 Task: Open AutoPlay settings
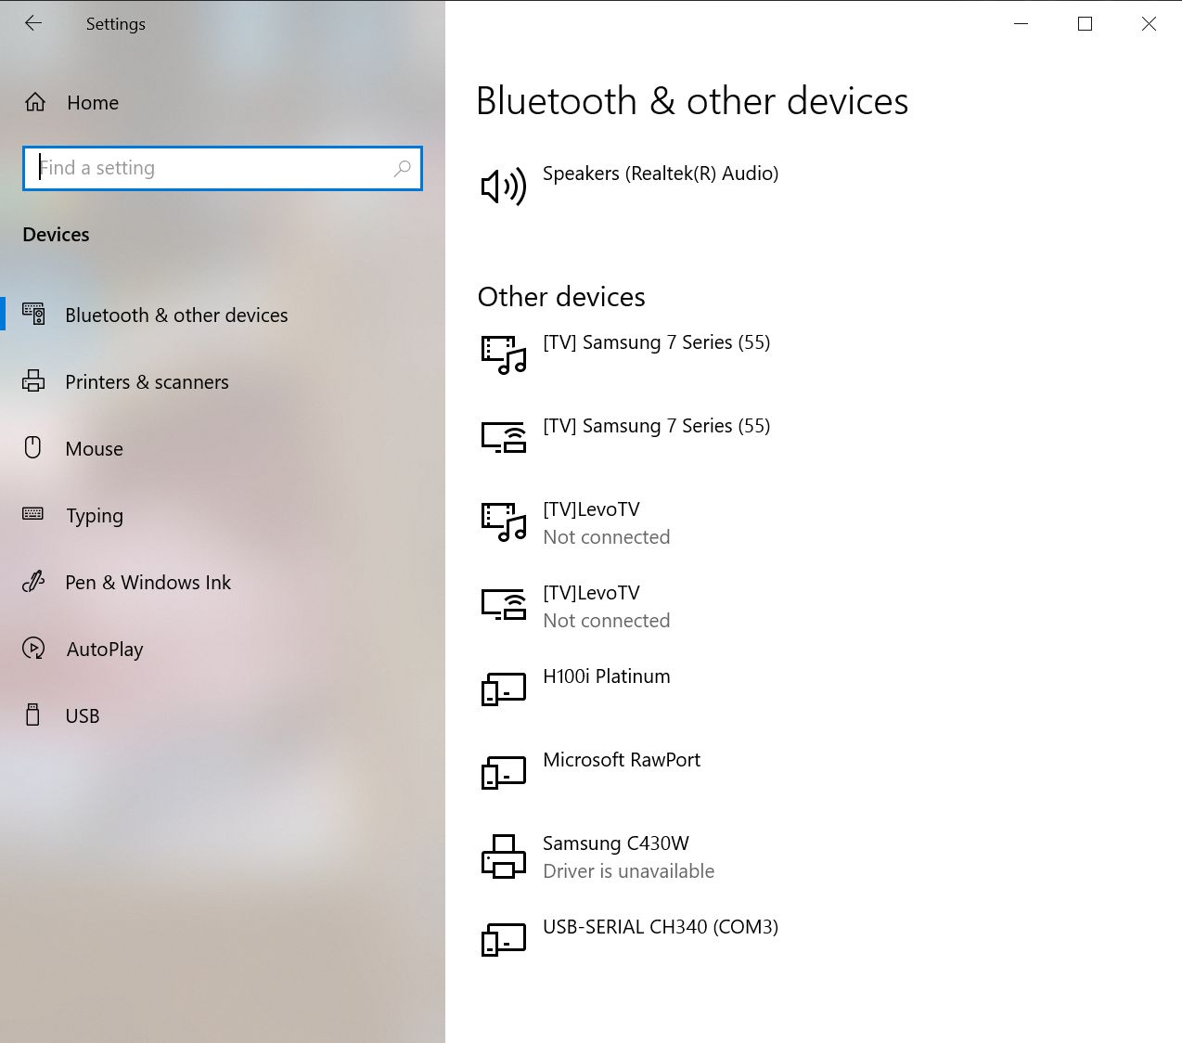coord(105,650)
